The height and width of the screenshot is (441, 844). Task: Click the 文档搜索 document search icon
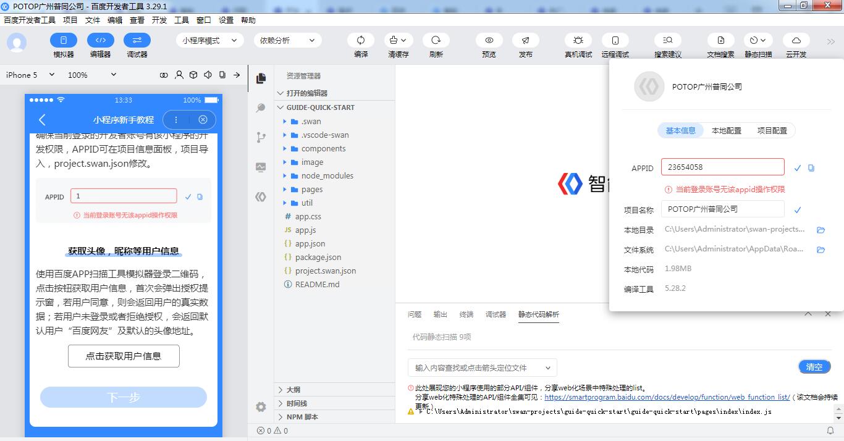click(x=720, y=40)
